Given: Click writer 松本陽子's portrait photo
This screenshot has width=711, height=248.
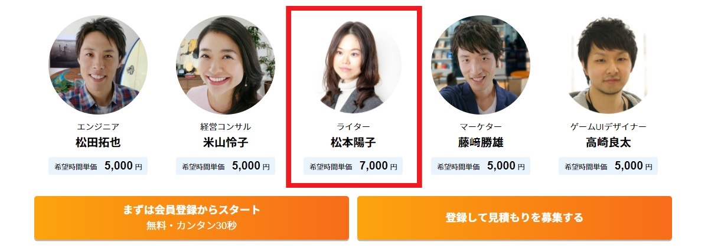Looking at the screenshot, I should [x=353, y=65].
